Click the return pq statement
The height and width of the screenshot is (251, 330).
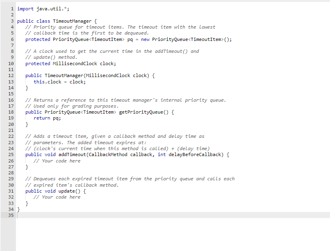coord(49,118)
